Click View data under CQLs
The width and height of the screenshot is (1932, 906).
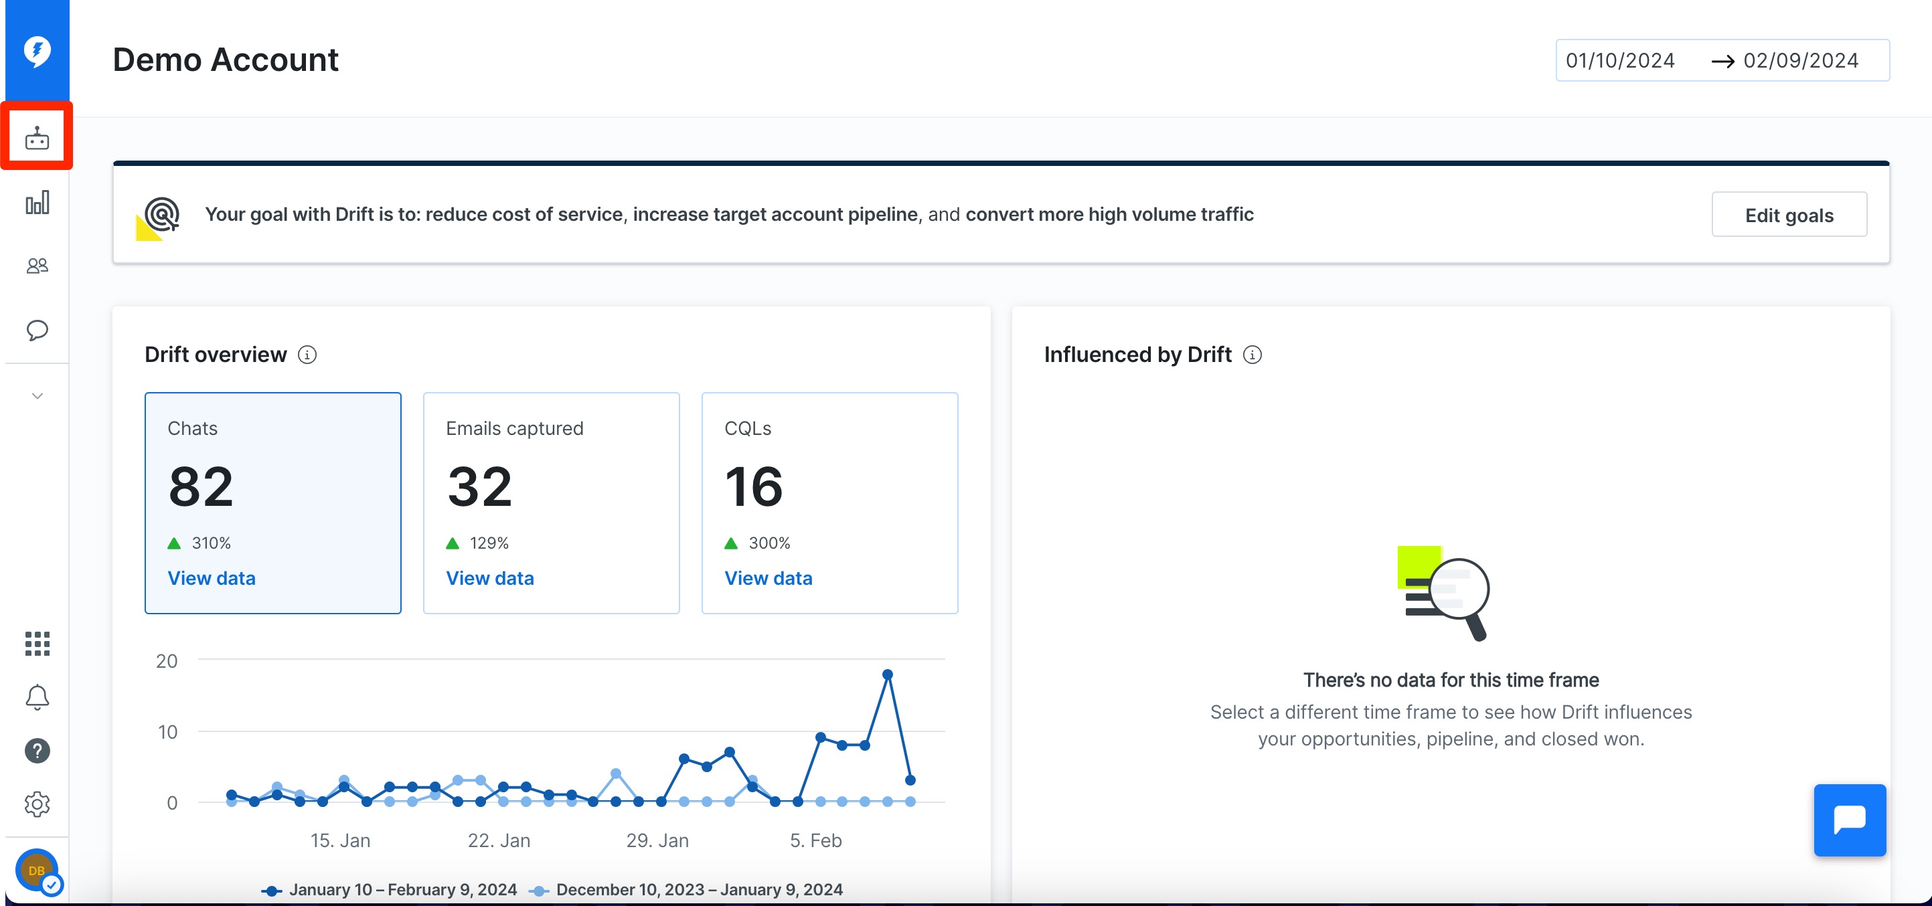(768, 579)
